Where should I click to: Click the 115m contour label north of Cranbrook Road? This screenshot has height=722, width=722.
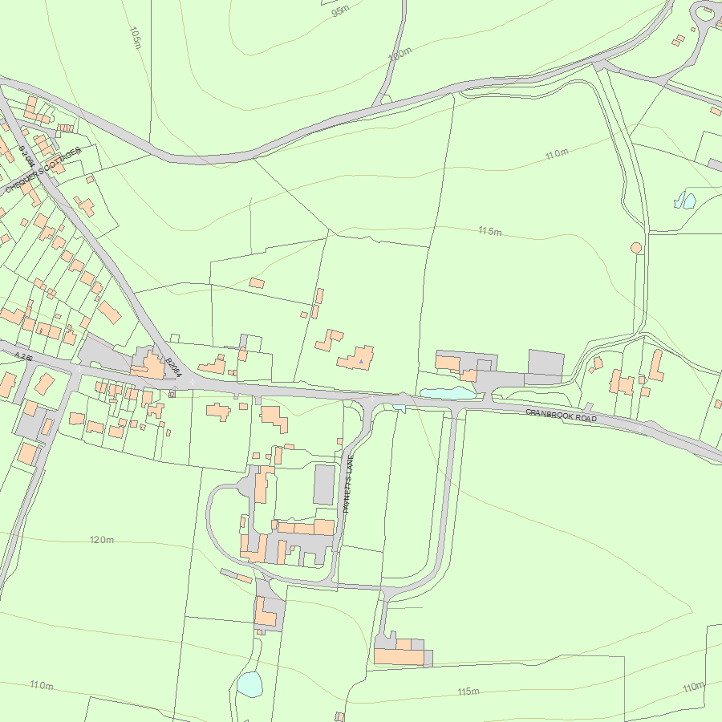(x=490, y=231)
